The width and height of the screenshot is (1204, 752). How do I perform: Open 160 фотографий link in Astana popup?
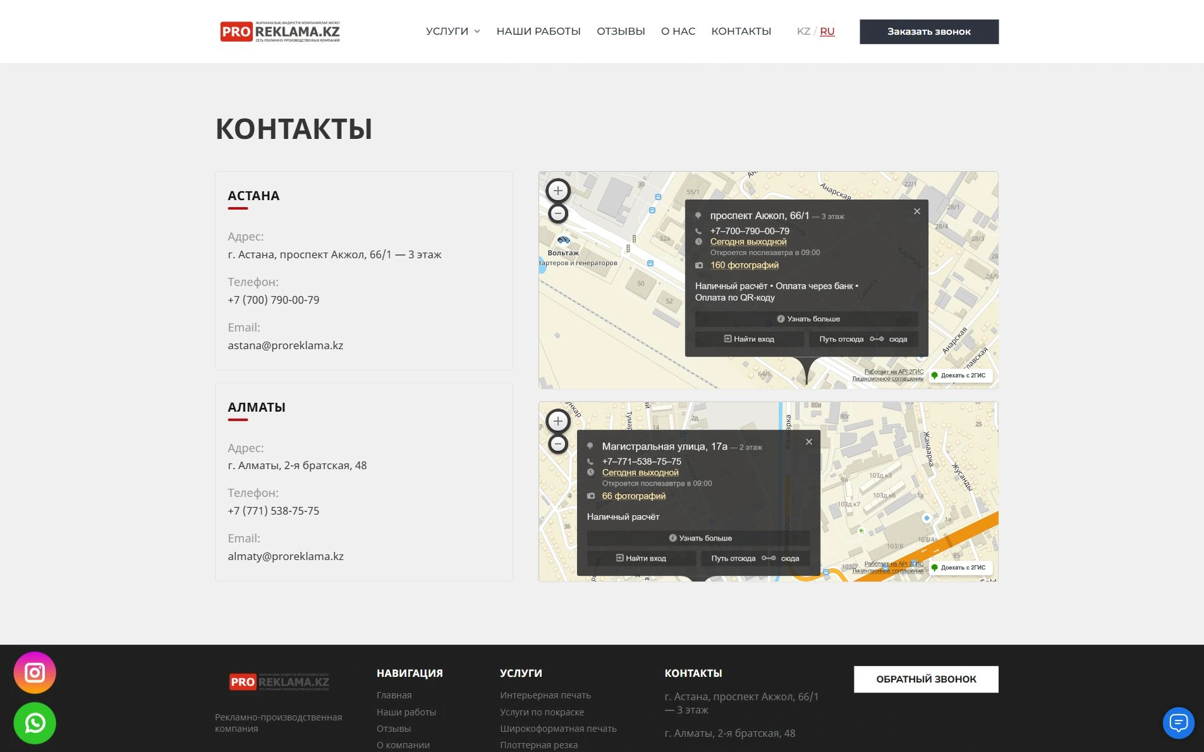[x=744, y=265]
